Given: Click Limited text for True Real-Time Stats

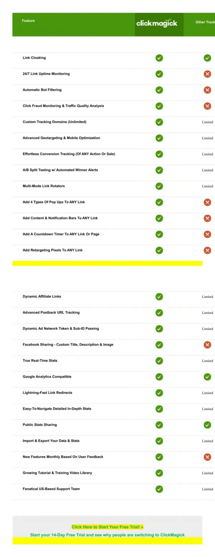Looking at the screenshot, I should point(207,361).
